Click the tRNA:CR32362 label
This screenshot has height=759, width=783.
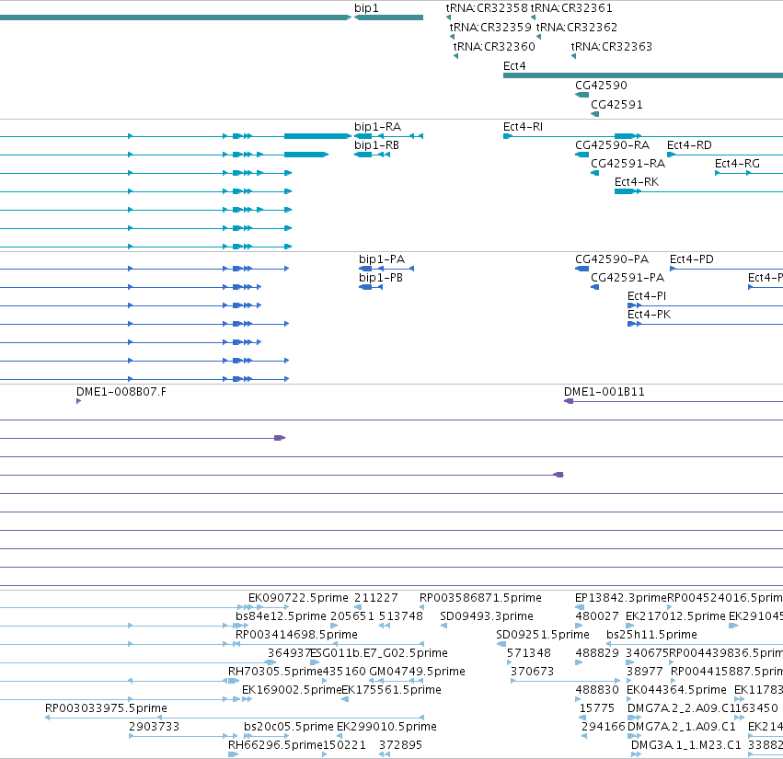point(576,27)
